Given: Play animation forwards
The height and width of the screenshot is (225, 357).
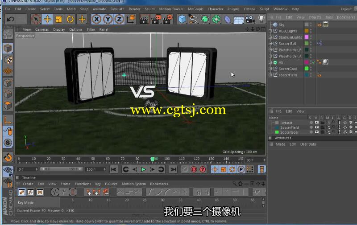Looking at the screenshot, I should (x=143, y=169).
